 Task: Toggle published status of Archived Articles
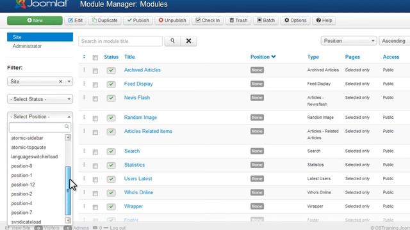pyautogui.click(x=111, y=70)
